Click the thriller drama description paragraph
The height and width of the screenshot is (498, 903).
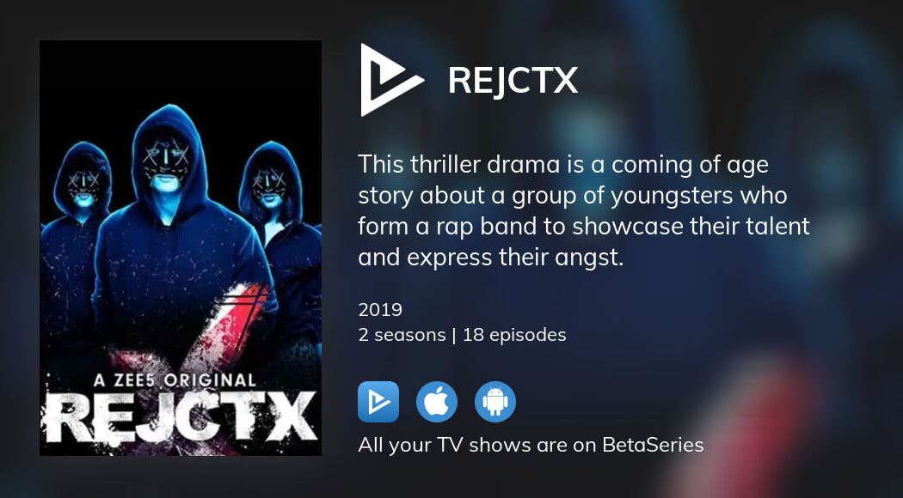(583, 211)
